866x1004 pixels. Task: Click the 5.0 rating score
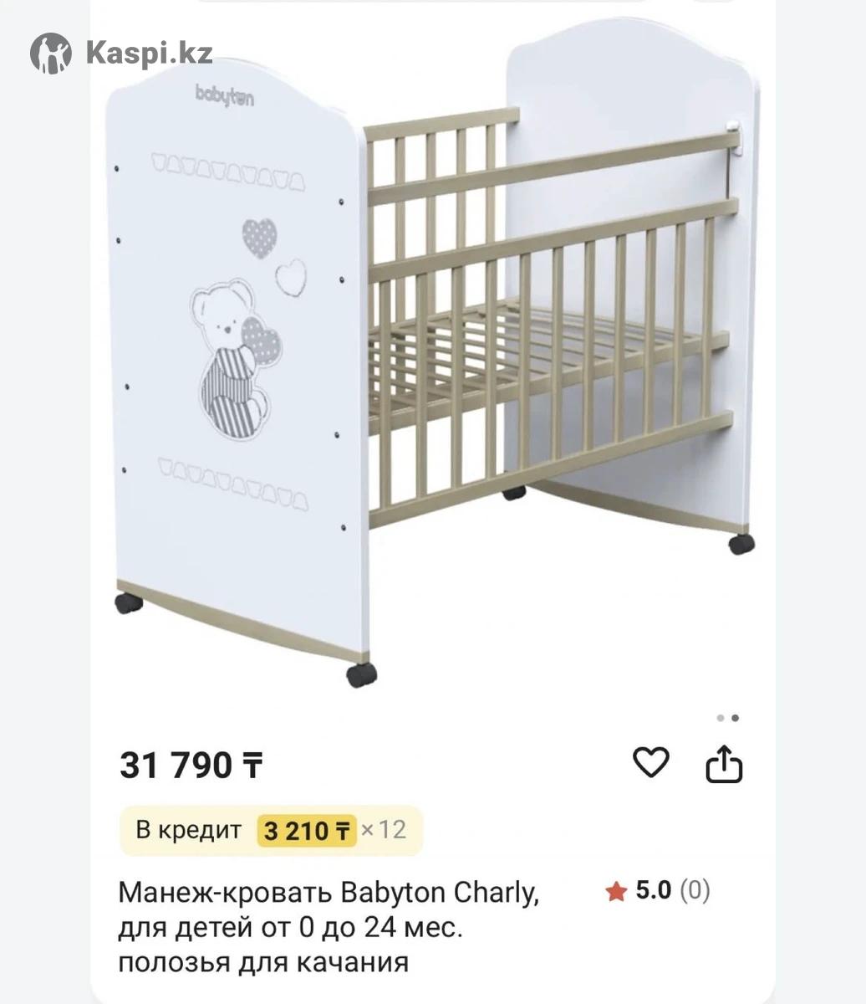653,891
